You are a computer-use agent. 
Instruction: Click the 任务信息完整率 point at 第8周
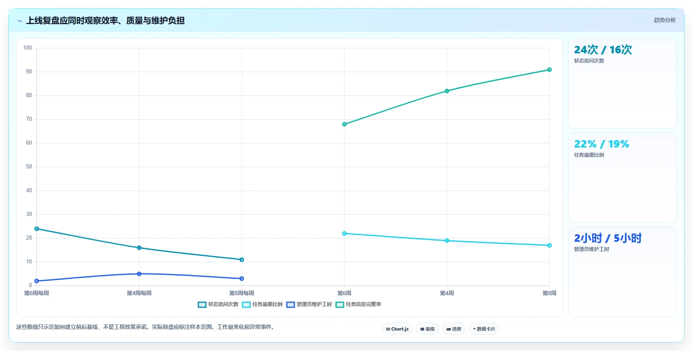(549, 70)
